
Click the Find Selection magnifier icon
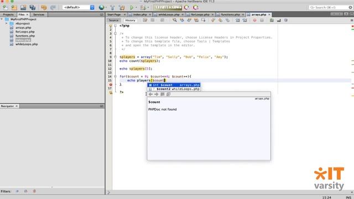175,20
